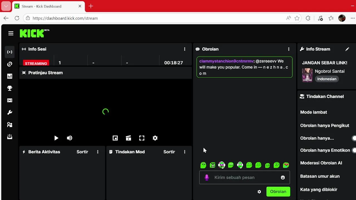
Task: Open Sortir in Berita Aktivitas
Action: point(82,152)
